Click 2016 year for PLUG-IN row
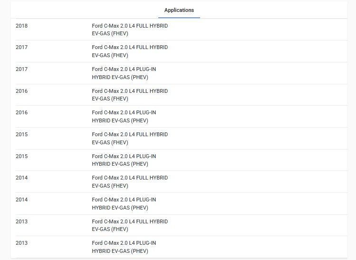Screen dimensions: 356x260 tap(21, 112)
